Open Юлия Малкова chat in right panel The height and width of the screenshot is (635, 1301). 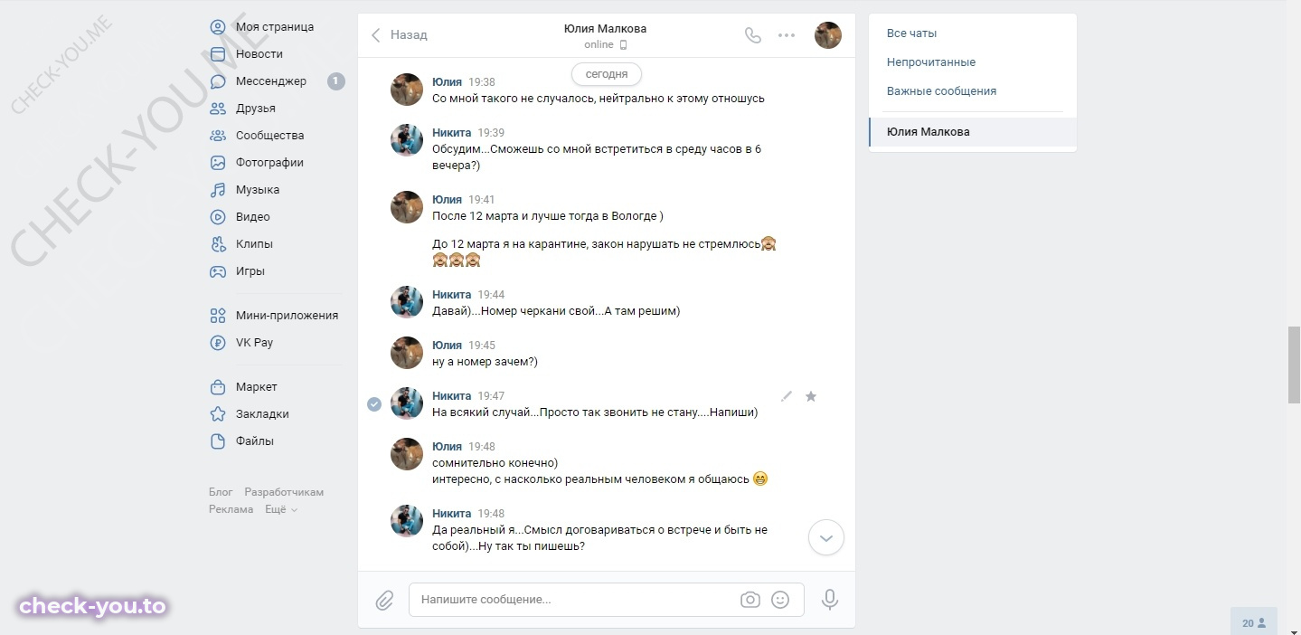(x=973, y=132)
